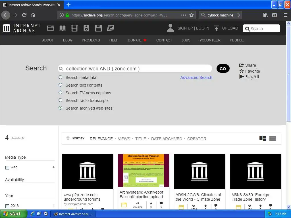Click the black GO button
The width and height of the screenshot is (291, 218).
[x=223, y=69]
